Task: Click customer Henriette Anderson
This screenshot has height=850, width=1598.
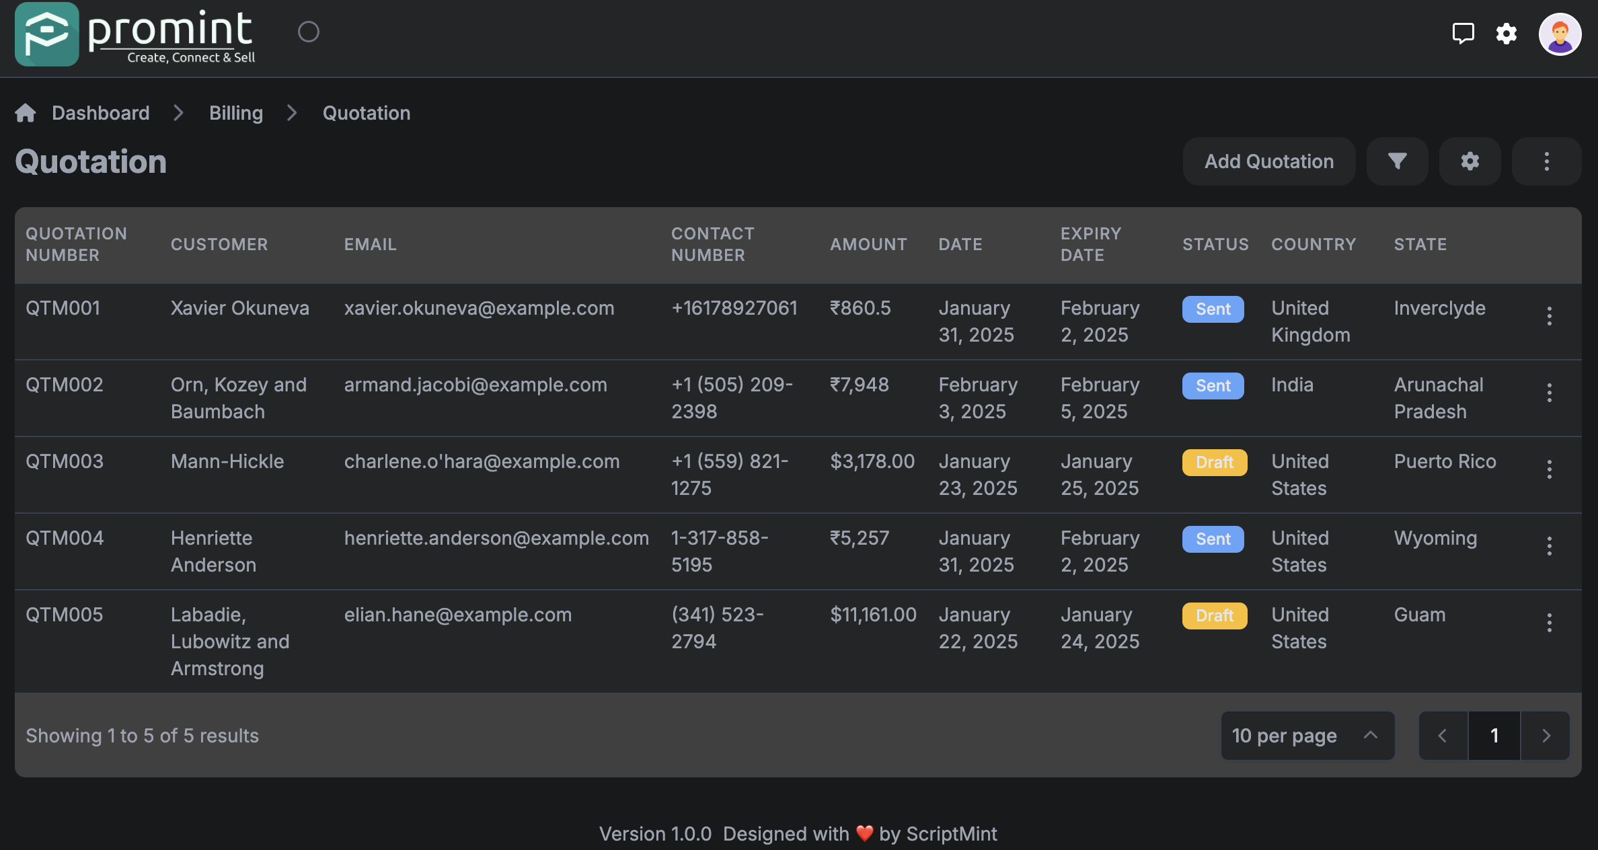Action: coord(213,551)
